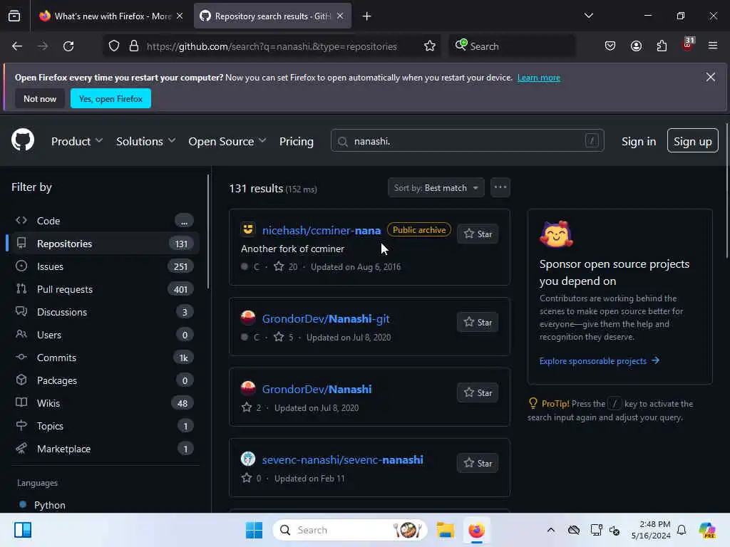
Task: Filter results by Commits
Action: click(103, 358)
